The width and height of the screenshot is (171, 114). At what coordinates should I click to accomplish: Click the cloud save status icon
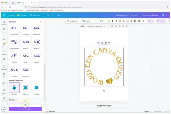58,15
